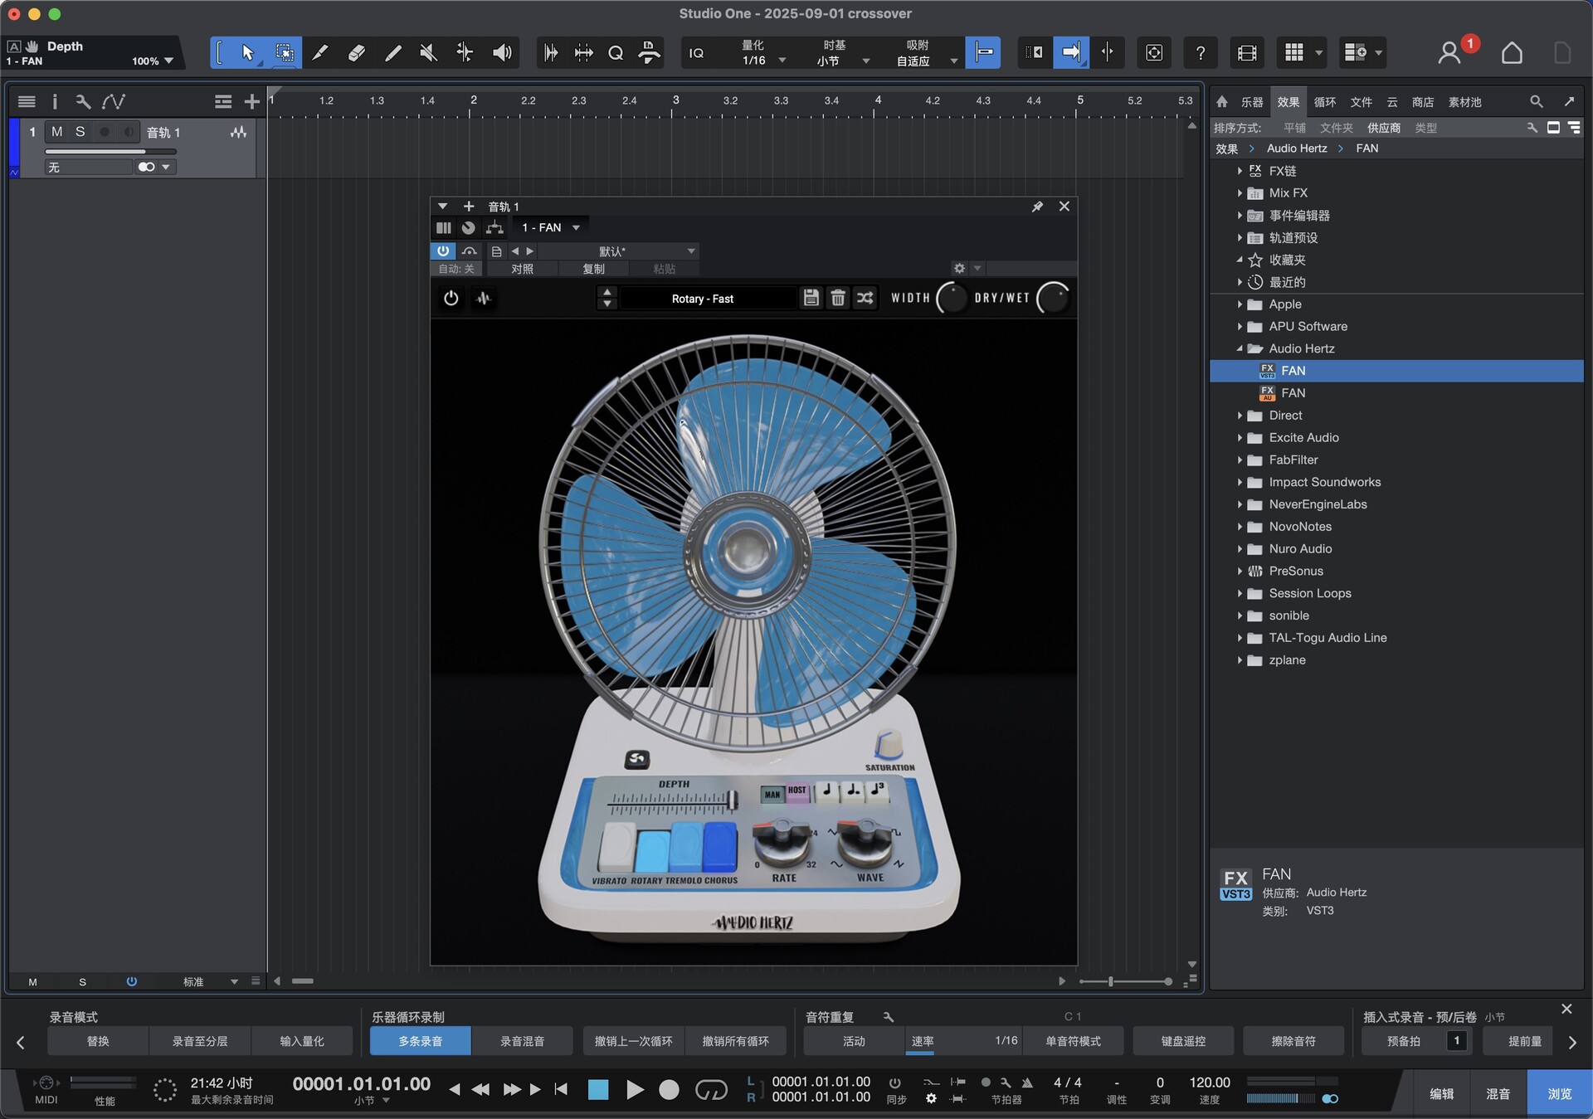
Task: Switch to 乐器 browser tab
Action: click(1251, 102)
